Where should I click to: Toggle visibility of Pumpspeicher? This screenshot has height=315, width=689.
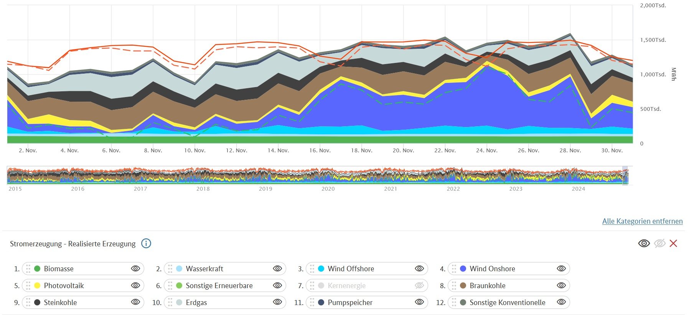click(x=419, y=302)
